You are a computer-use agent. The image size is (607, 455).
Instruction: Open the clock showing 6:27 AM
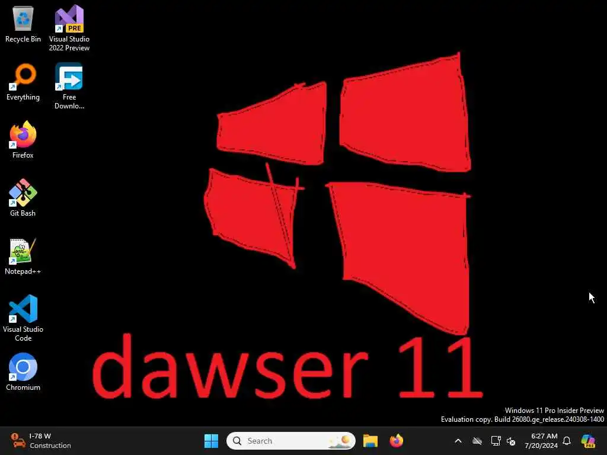541,441
